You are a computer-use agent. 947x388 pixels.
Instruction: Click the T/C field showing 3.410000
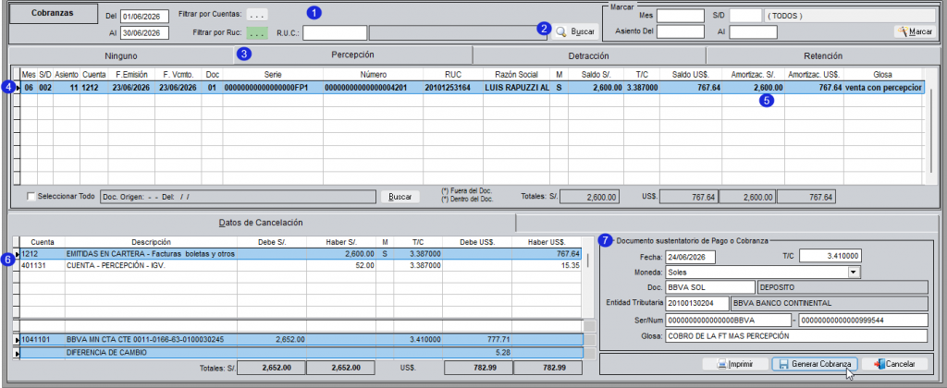point(830,256)
